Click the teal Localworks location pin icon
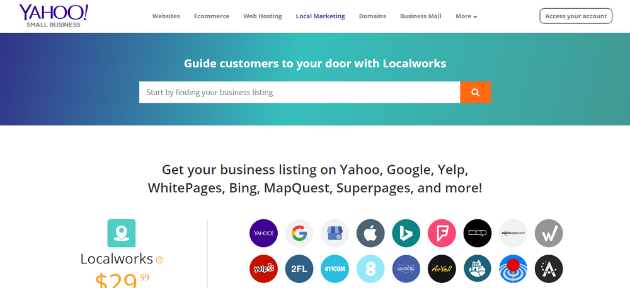630x288 pixels. [x=122, y=233]
